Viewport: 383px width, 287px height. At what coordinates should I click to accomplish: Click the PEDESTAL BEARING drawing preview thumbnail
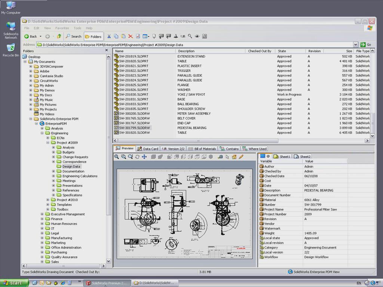coord(184,214)
